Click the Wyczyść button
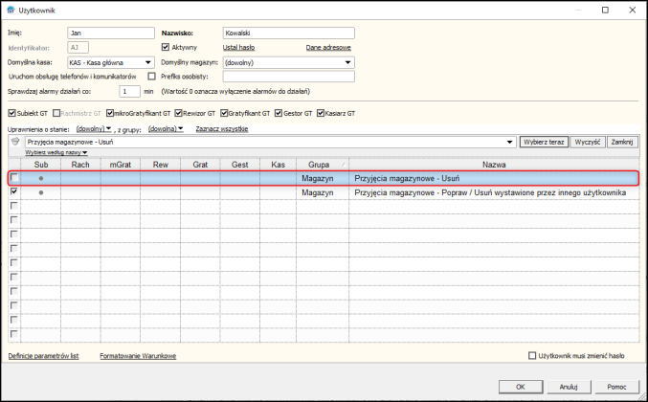This screenshot has width=648, height=402. tap(588, 142)
